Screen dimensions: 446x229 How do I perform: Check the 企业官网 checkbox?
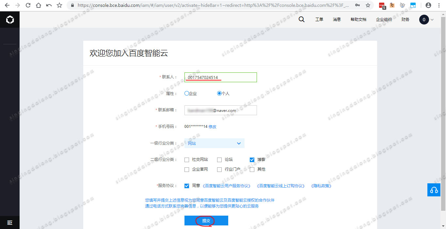tap(187, 170)
